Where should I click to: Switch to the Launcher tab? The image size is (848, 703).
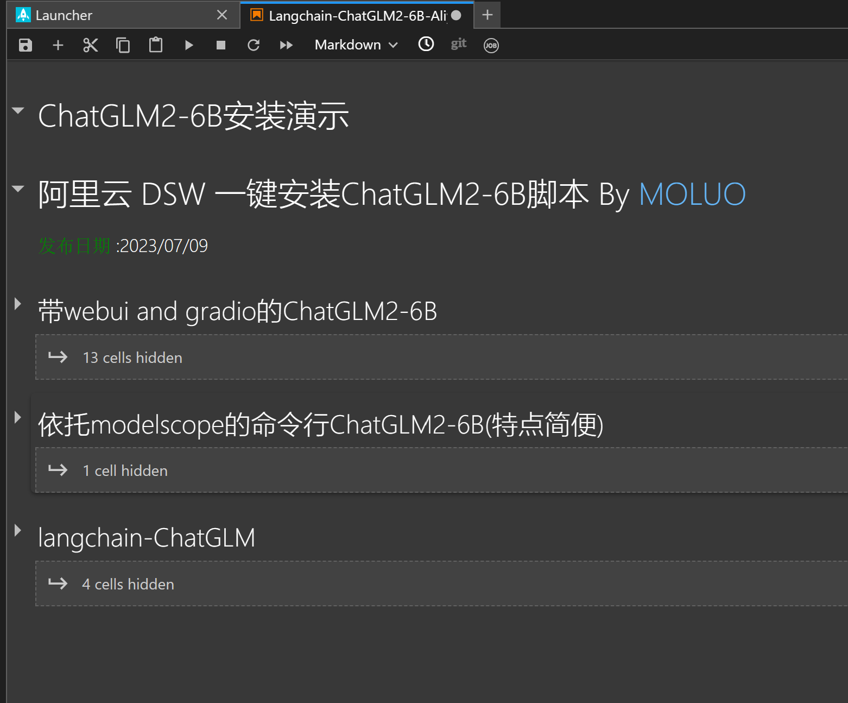tap(64, 15)
